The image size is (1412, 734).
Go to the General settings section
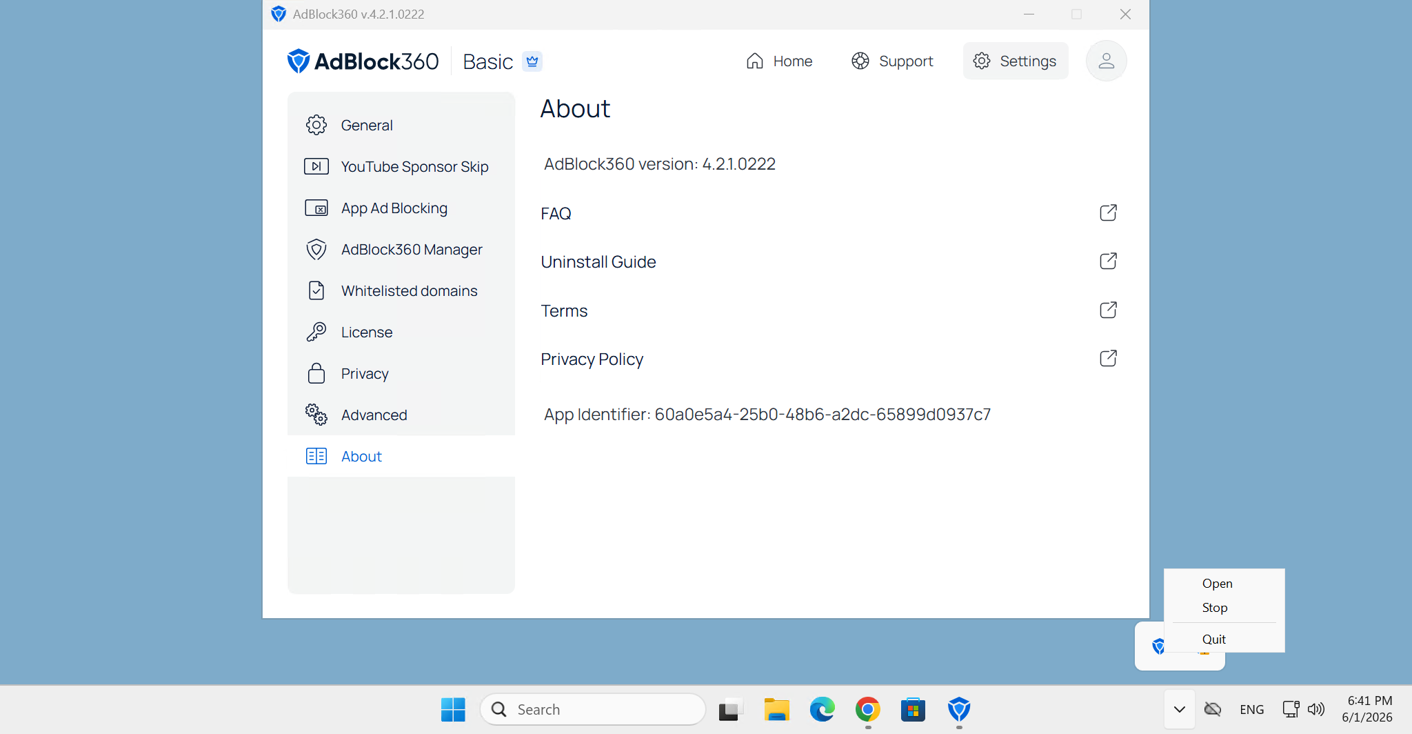401,125
